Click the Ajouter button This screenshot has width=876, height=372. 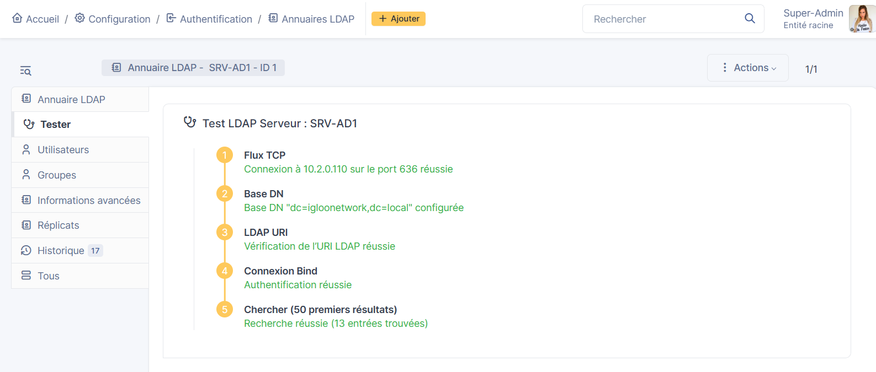pos(399,19)
